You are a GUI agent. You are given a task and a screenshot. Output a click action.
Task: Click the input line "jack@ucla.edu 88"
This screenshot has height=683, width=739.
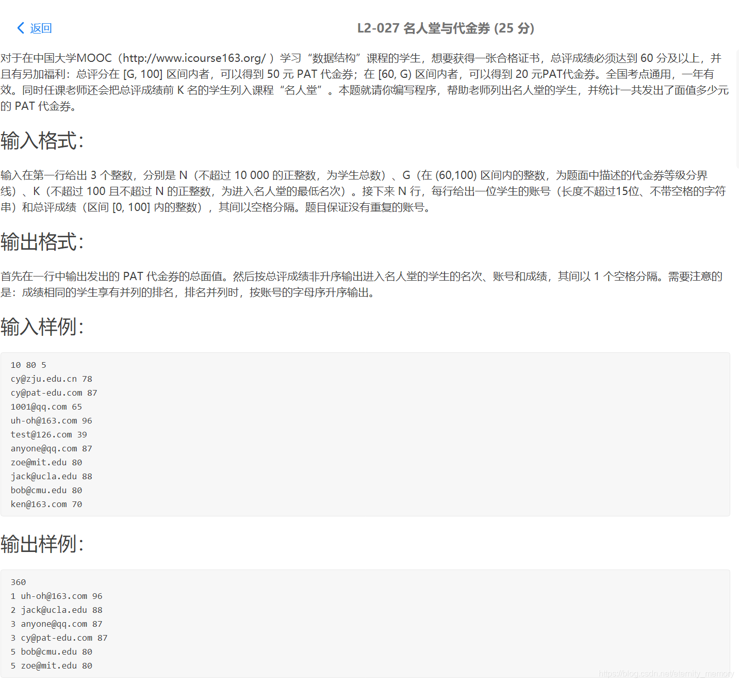[x=52, y=477]
